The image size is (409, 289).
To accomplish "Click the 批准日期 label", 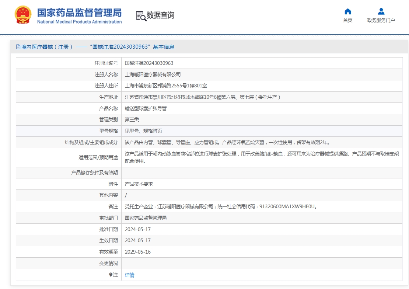I will click(108, 230).
